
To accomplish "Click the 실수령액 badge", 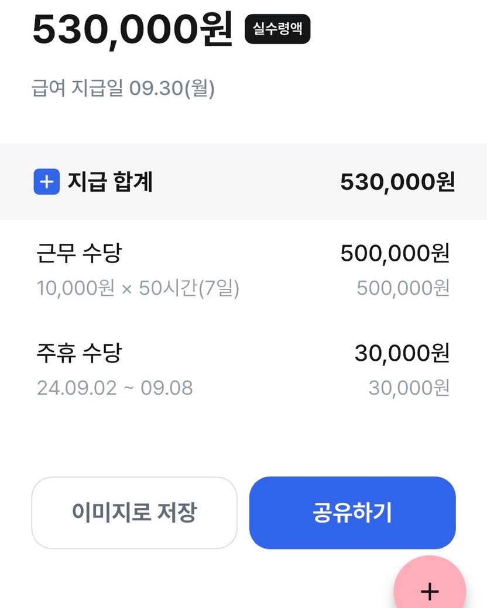I will [277, 29].
